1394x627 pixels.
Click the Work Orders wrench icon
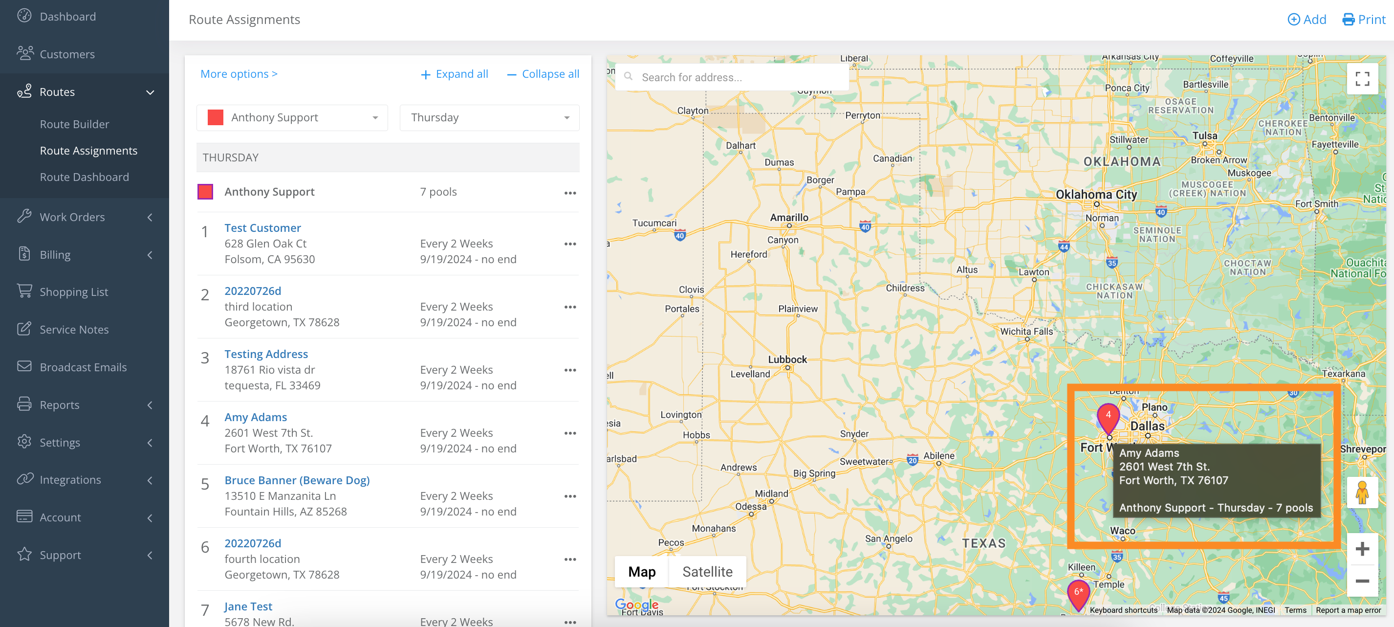pos(24,216)
